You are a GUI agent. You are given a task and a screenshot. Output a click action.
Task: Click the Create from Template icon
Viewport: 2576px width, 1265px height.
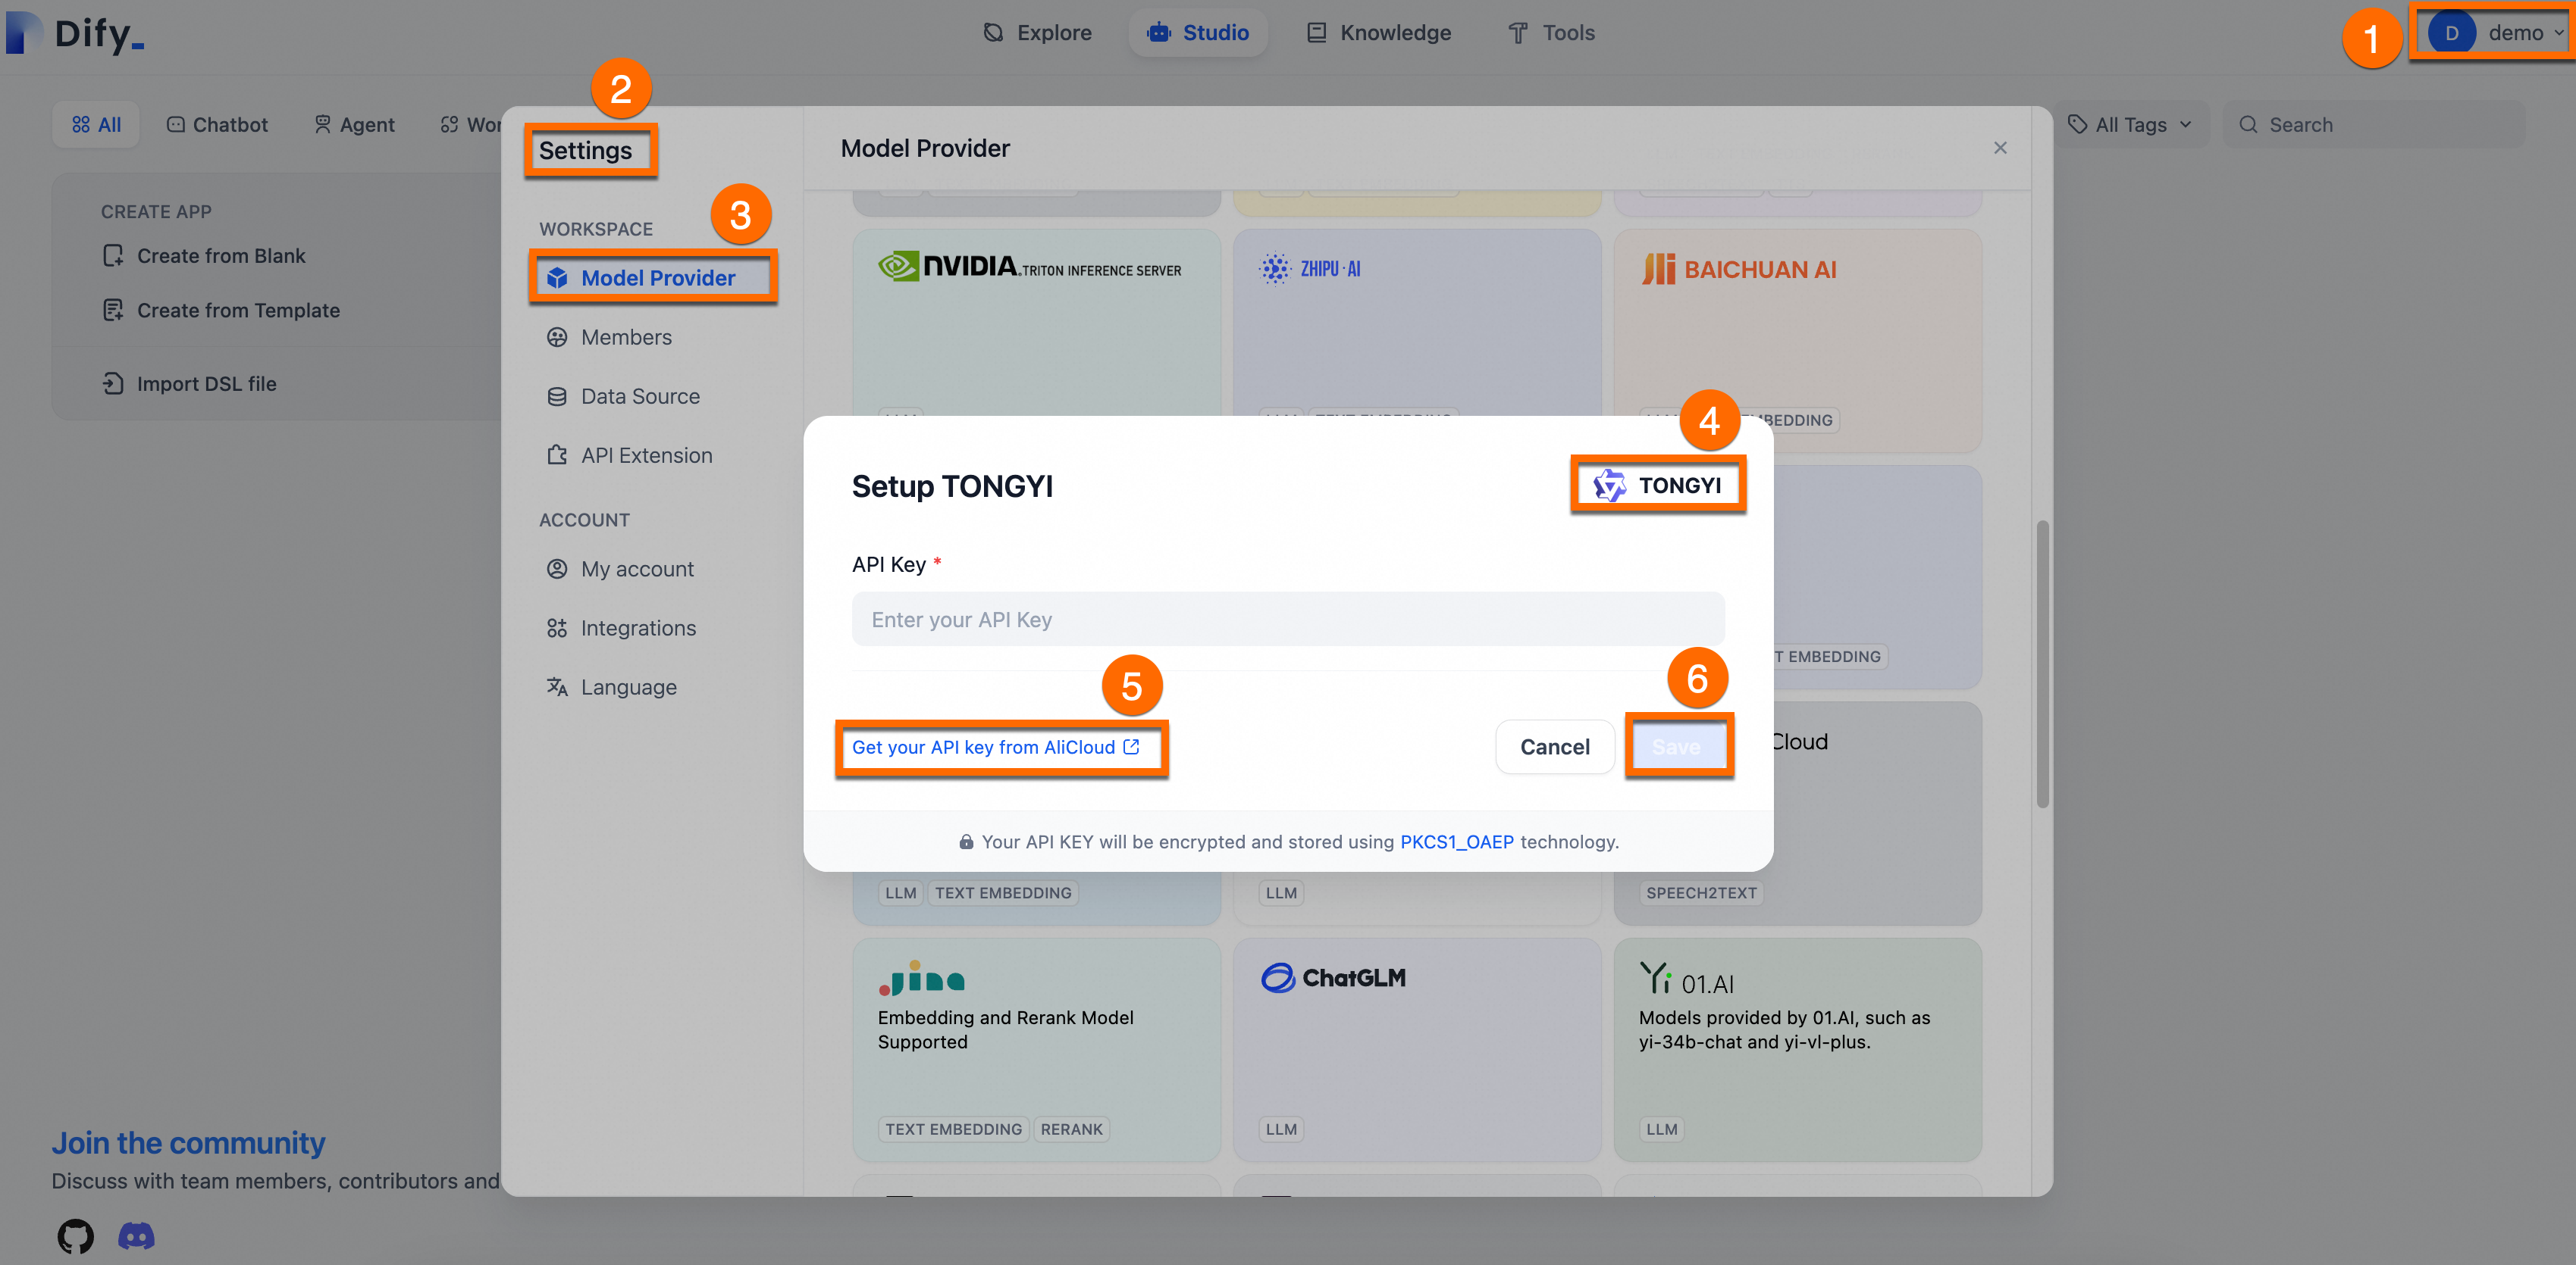pos(113,311)
